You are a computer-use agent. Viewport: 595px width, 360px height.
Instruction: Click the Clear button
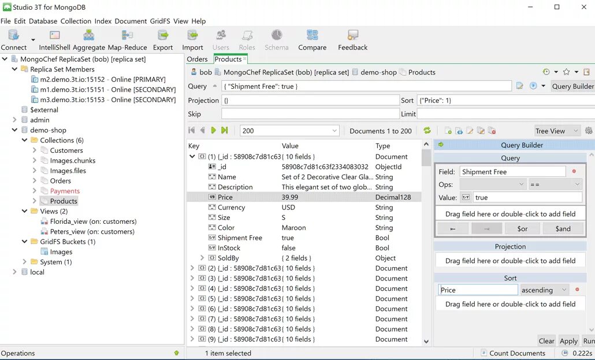pyautogui.click(x=546, y=341)
